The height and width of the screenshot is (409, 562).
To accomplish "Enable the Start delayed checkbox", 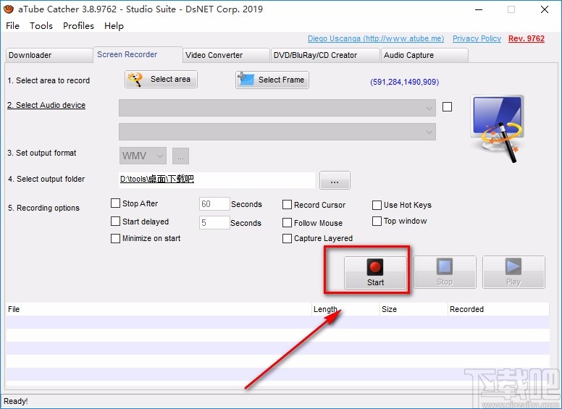I will [115, 222].
